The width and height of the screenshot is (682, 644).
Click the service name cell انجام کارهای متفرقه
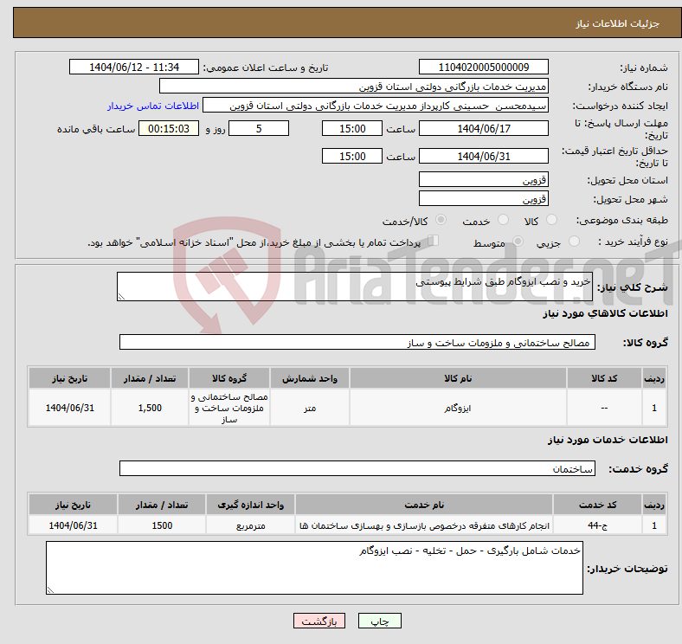(424, 525)
